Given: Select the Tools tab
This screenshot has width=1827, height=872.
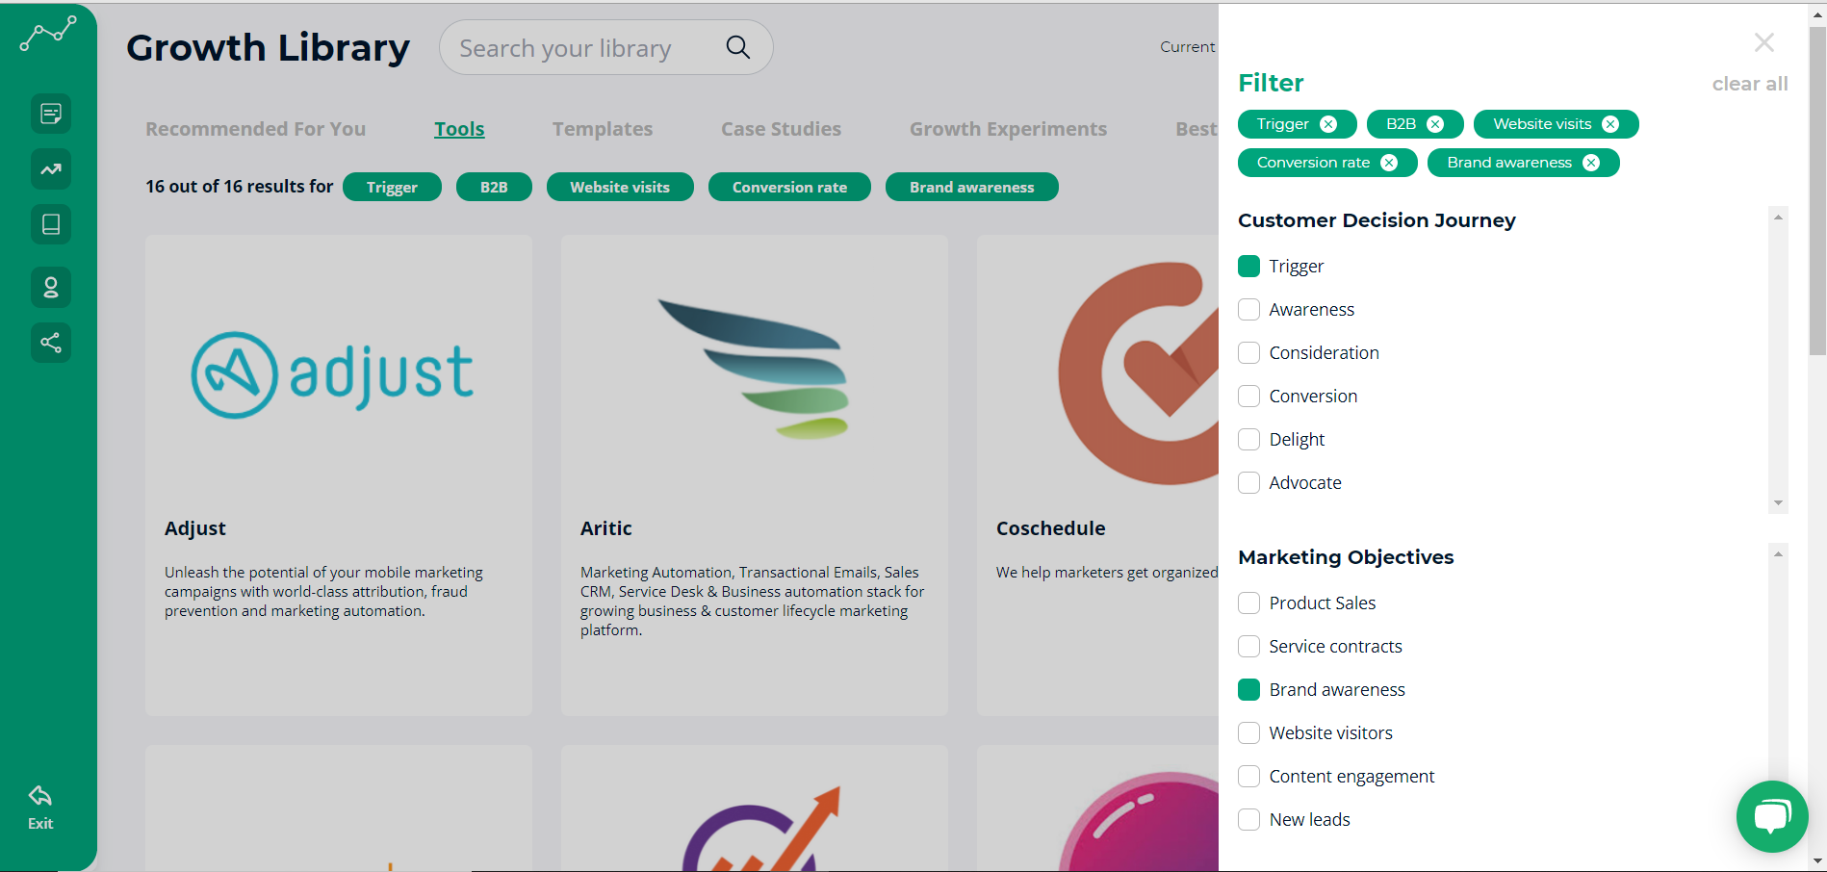Looking at the screenshot, I should pyautogui.click(x=459, y=129).
